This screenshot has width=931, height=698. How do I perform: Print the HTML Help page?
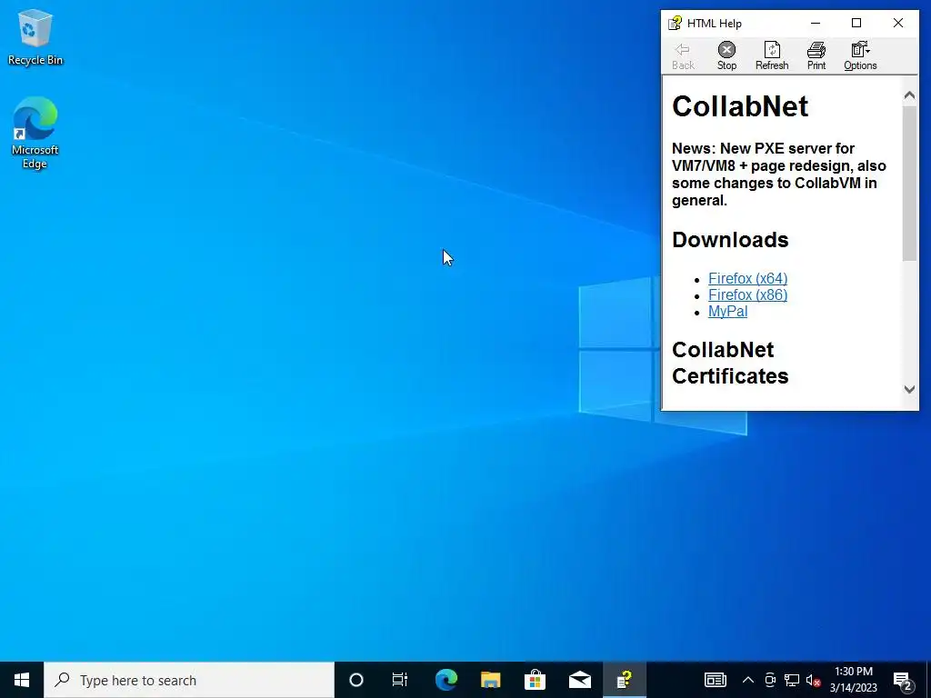(x=816, y=56)
